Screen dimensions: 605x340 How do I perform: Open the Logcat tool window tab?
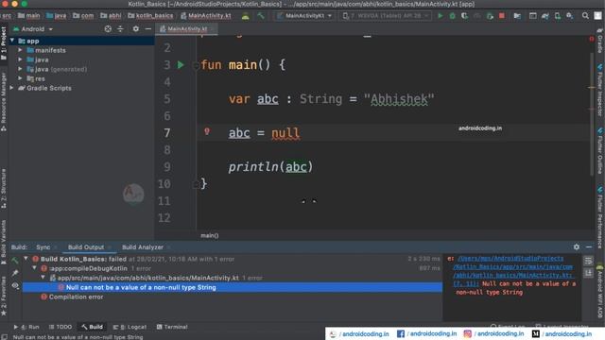click(x=130, y=327)
